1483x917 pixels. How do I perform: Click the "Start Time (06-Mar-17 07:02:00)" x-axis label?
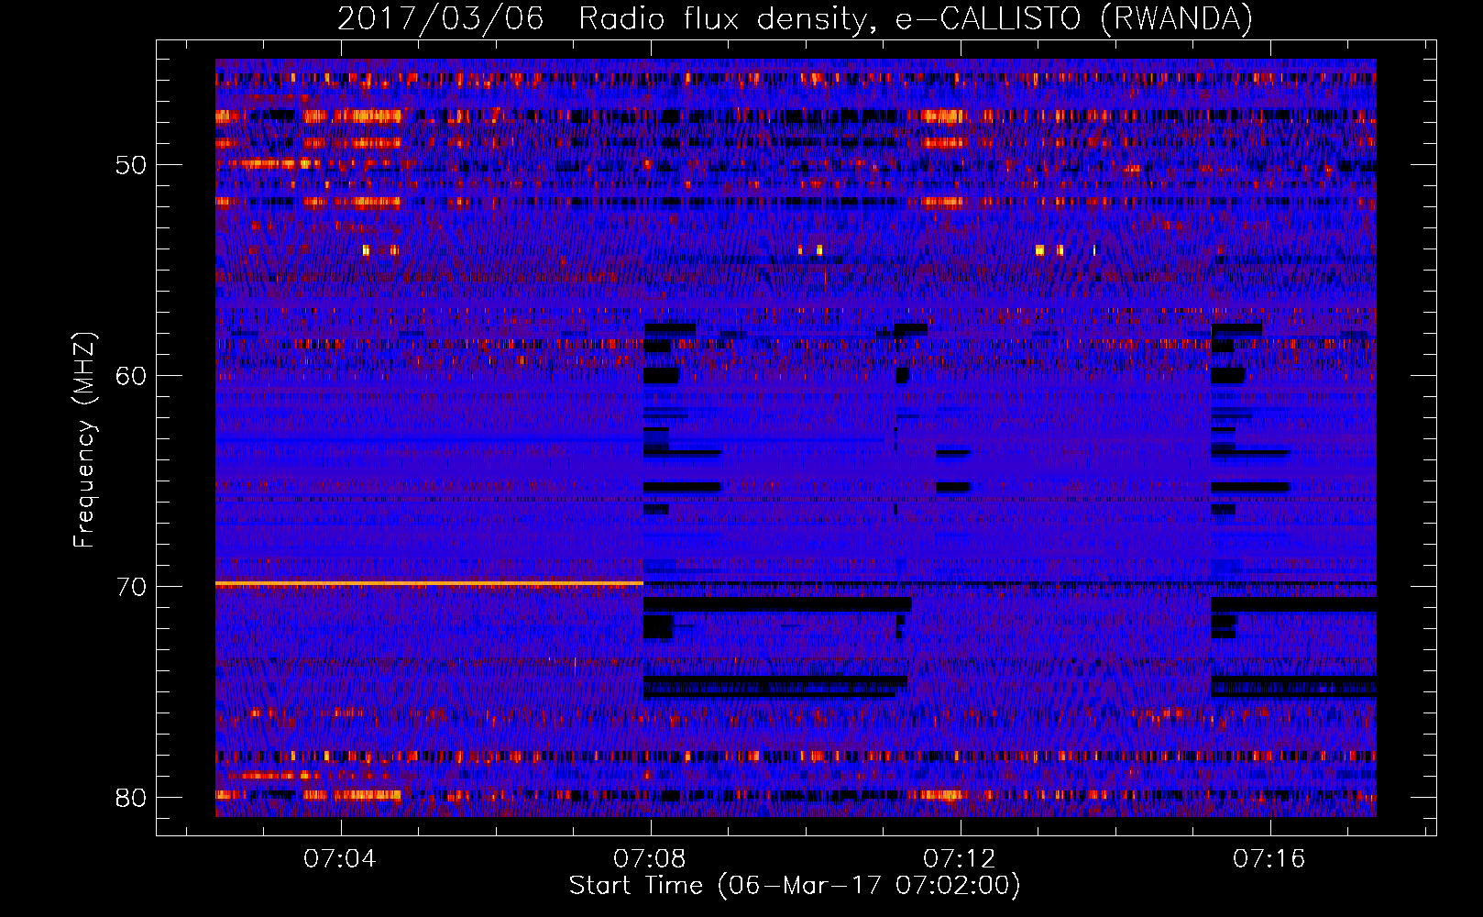[x=795, y=886]
